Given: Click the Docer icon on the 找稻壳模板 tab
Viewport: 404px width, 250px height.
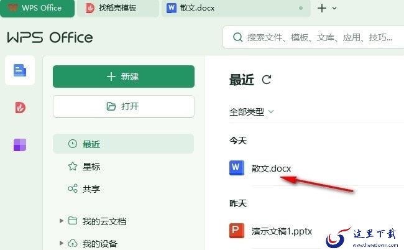Looking at the screenshot, I should [x=90, y=8].
